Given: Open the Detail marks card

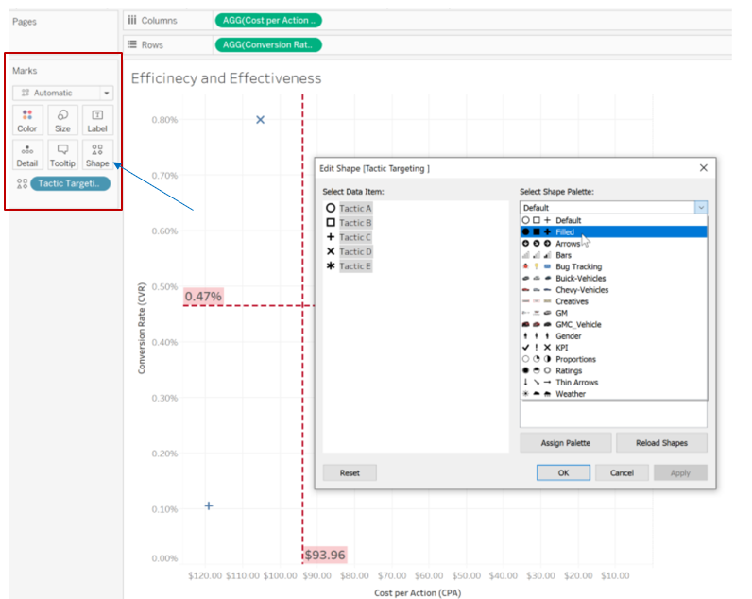Looking at the screenshot, I should point(27,155).
